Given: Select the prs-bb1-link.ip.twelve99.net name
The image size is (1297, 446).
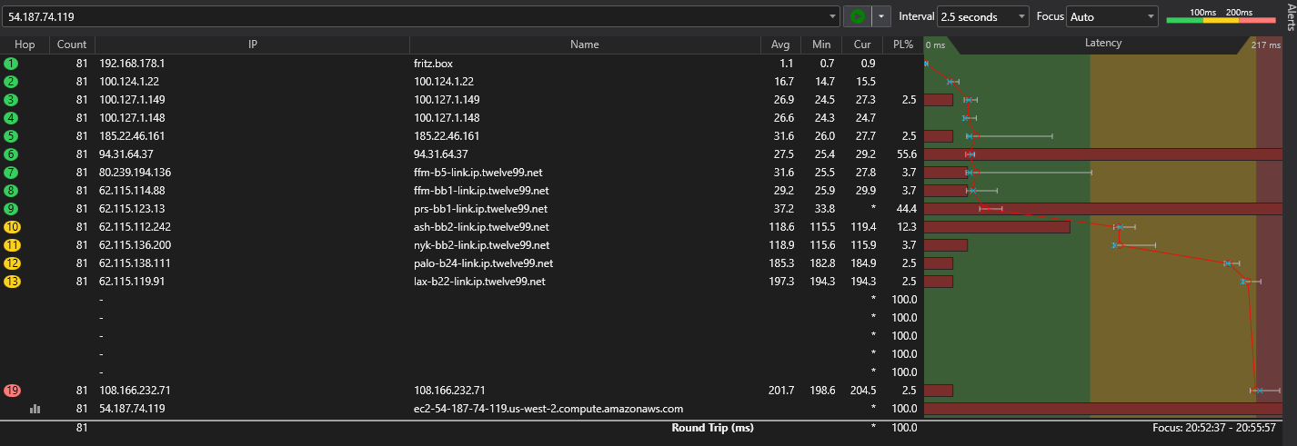Looking at the screenshot, I should (480, 209).
